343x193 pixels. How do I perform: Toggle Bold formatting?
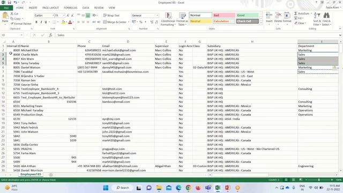click(x=36, y=22)
